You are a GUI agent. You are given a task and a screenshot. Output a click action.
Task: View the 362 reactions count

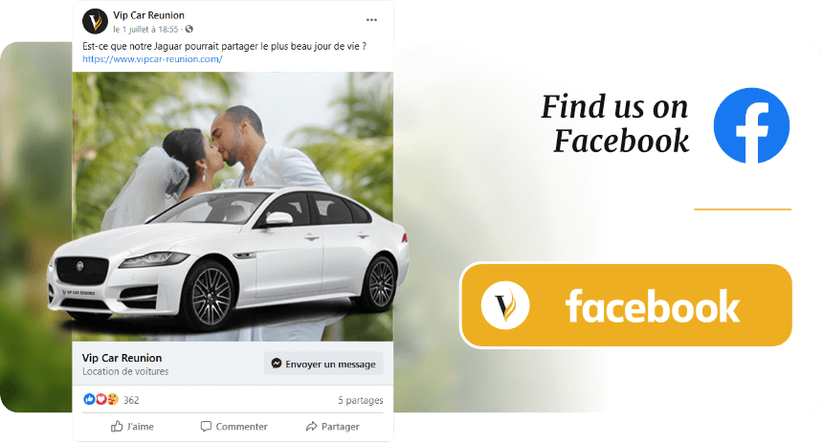tap(131, 400)
